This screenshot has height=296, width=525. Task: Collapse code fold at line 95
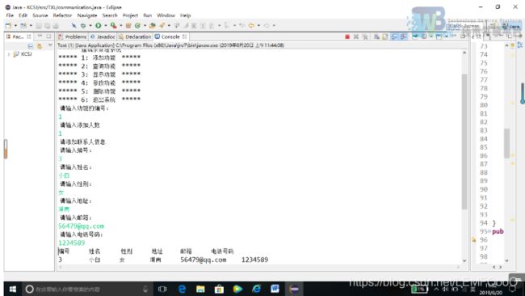click(489, 231)
